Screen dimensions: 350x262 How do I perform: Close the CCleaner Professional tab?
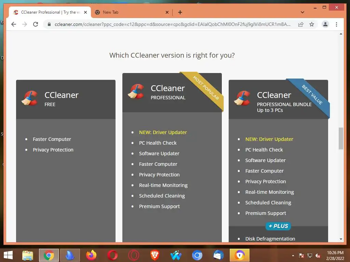85,12
